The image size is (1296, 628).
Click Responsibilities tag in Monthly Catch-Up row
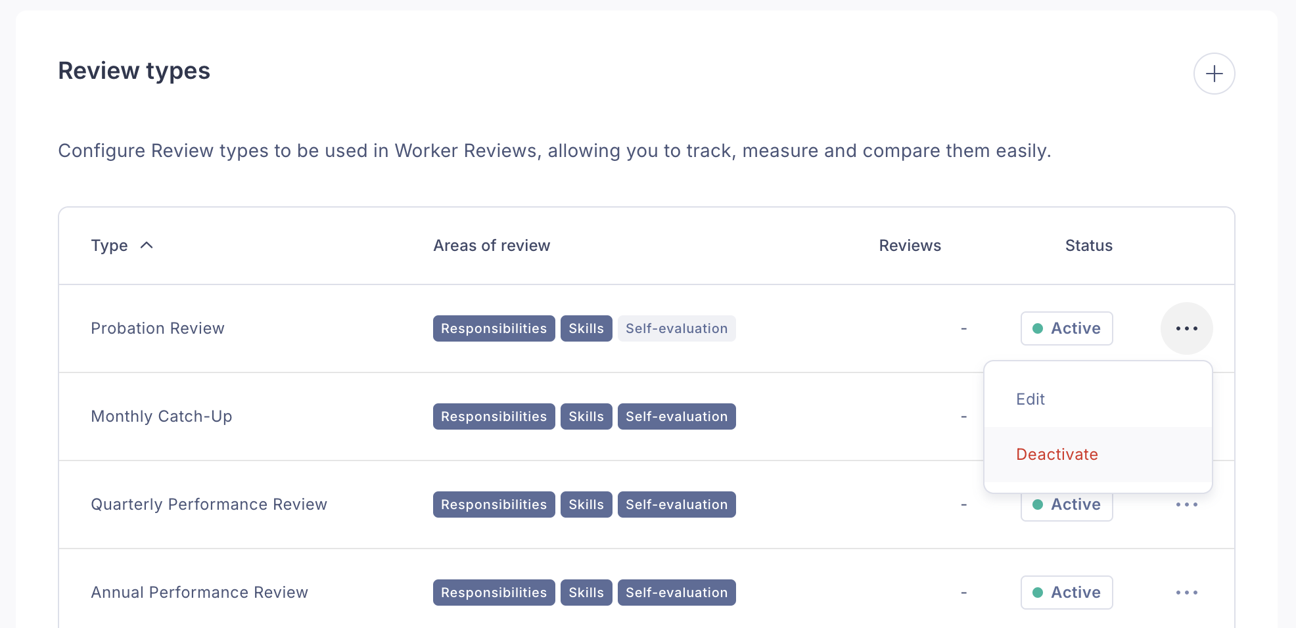point(494,416)
